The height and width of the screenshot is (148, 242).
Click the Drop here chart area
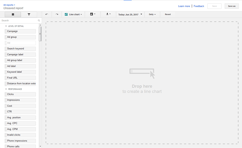[x=142, y=83]
